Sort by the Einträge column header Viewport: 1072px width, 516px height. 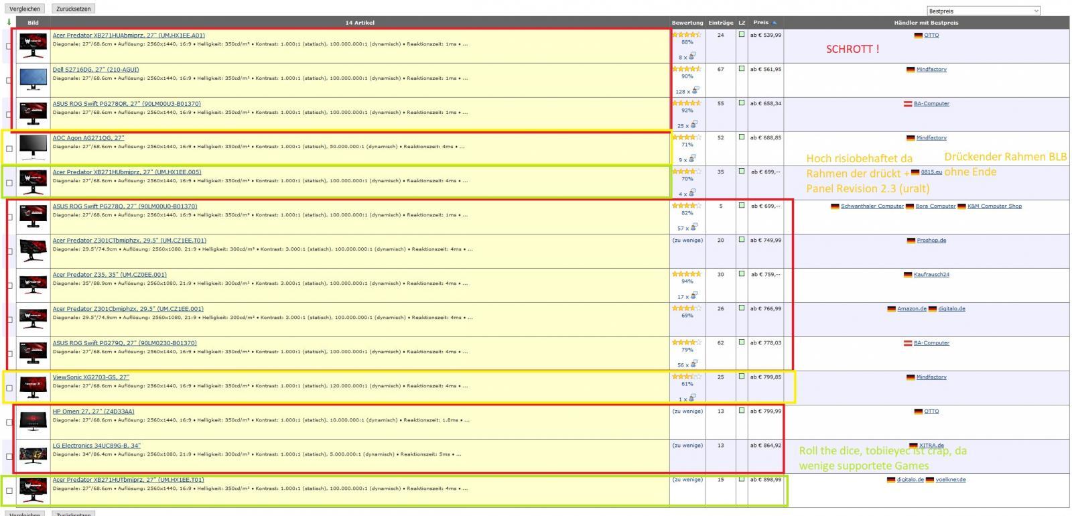tap(721, 22)
